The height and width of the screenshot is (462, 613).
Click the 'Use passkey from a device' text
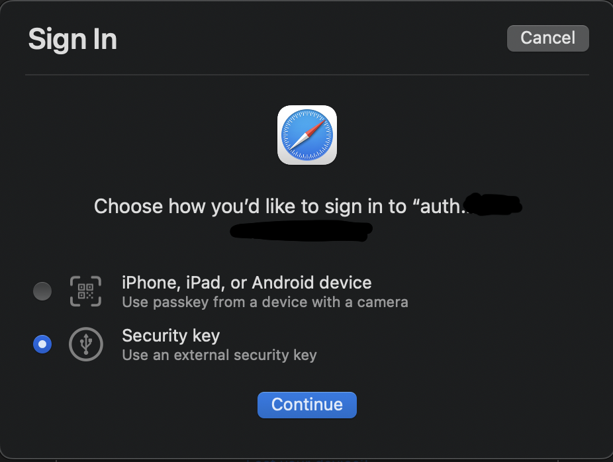[x=264, y=301]
